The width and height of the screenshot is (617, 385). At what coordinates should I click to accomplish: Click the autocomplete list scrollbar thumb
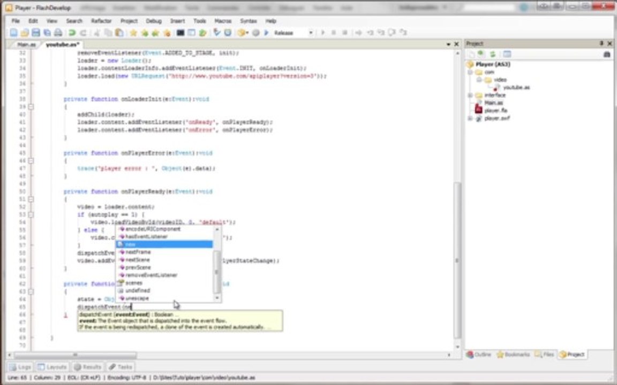pyautogui.click(x=217, y=272)
